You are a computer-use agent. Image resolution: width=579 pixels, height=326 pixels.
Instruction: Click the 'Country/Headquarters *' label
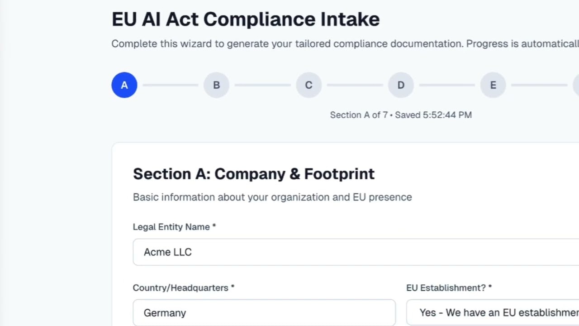click(184, 288)
